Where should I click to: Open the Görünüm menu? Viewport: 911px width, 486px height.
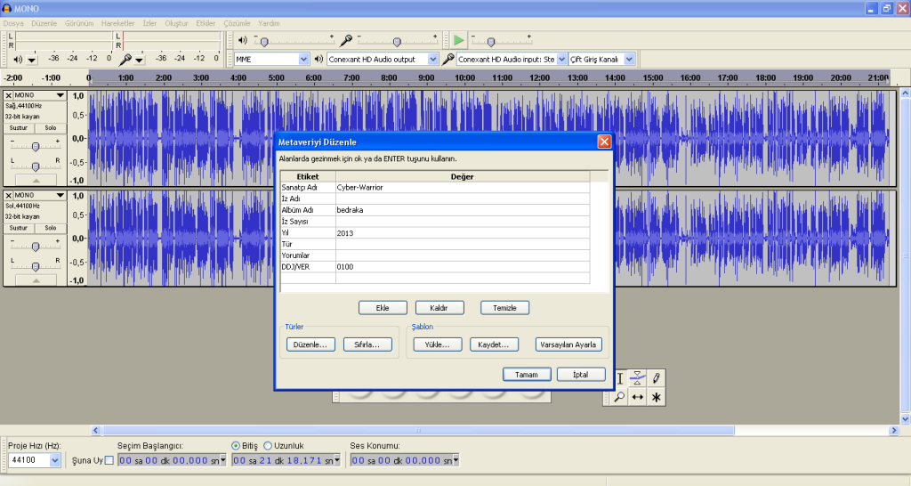(79, 23)
